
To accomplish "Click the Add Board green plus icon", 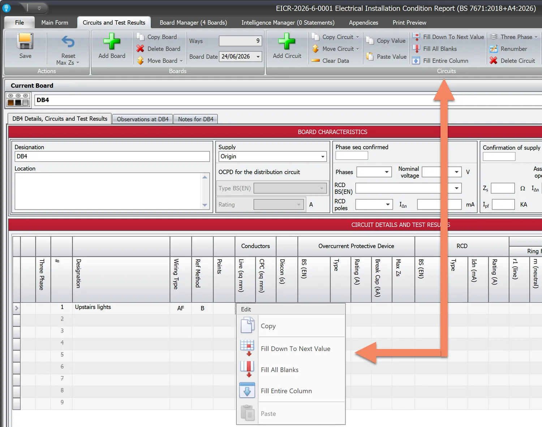I will 112,41.
